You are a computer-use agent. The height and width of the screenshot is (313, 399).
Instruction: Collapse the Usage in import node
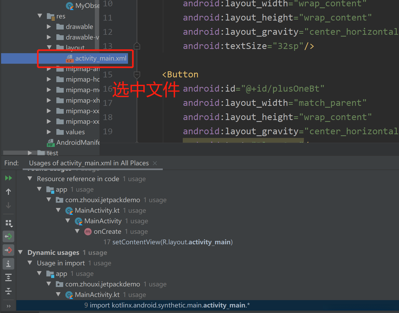(30, 263)
